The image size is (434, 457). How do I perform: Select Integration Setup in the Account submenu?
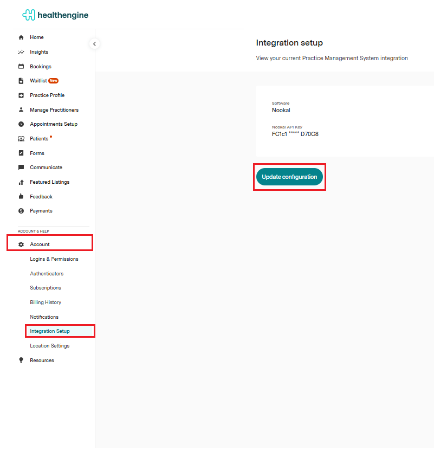coord(50,331)
